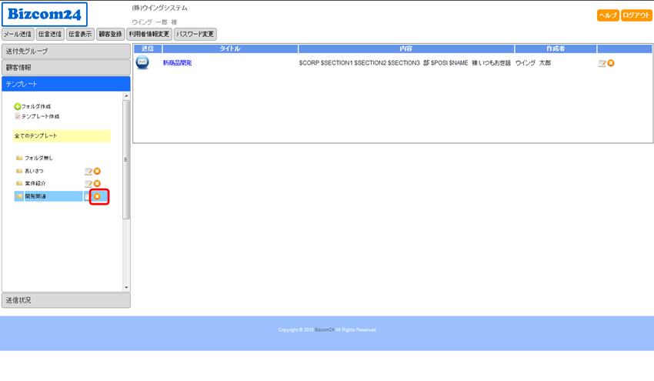Click the delete icon next to 案件紹介
Viewport: 654px width, 381px height.
coord(97,183)
